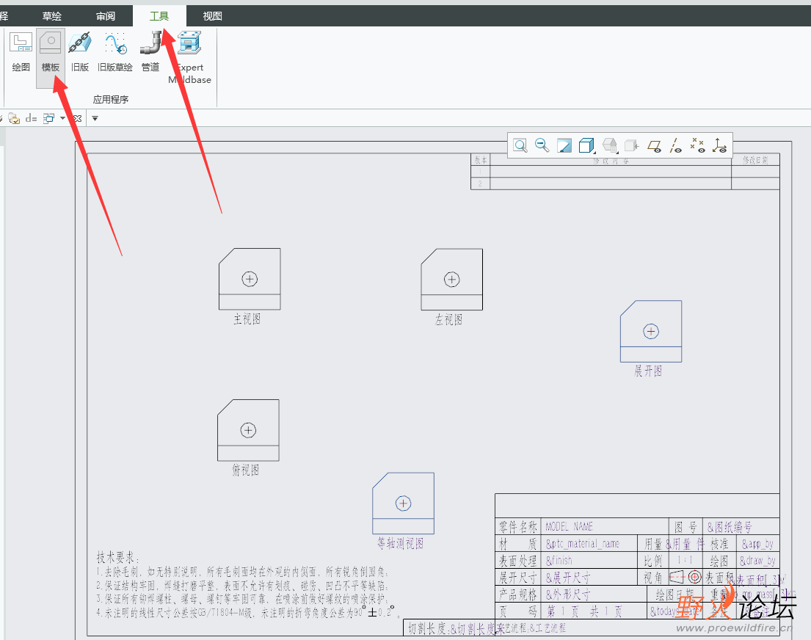This screenshot has width=811, height=640.
Task: Launch the 旧版 legacy application
Action: click(80, 51)
